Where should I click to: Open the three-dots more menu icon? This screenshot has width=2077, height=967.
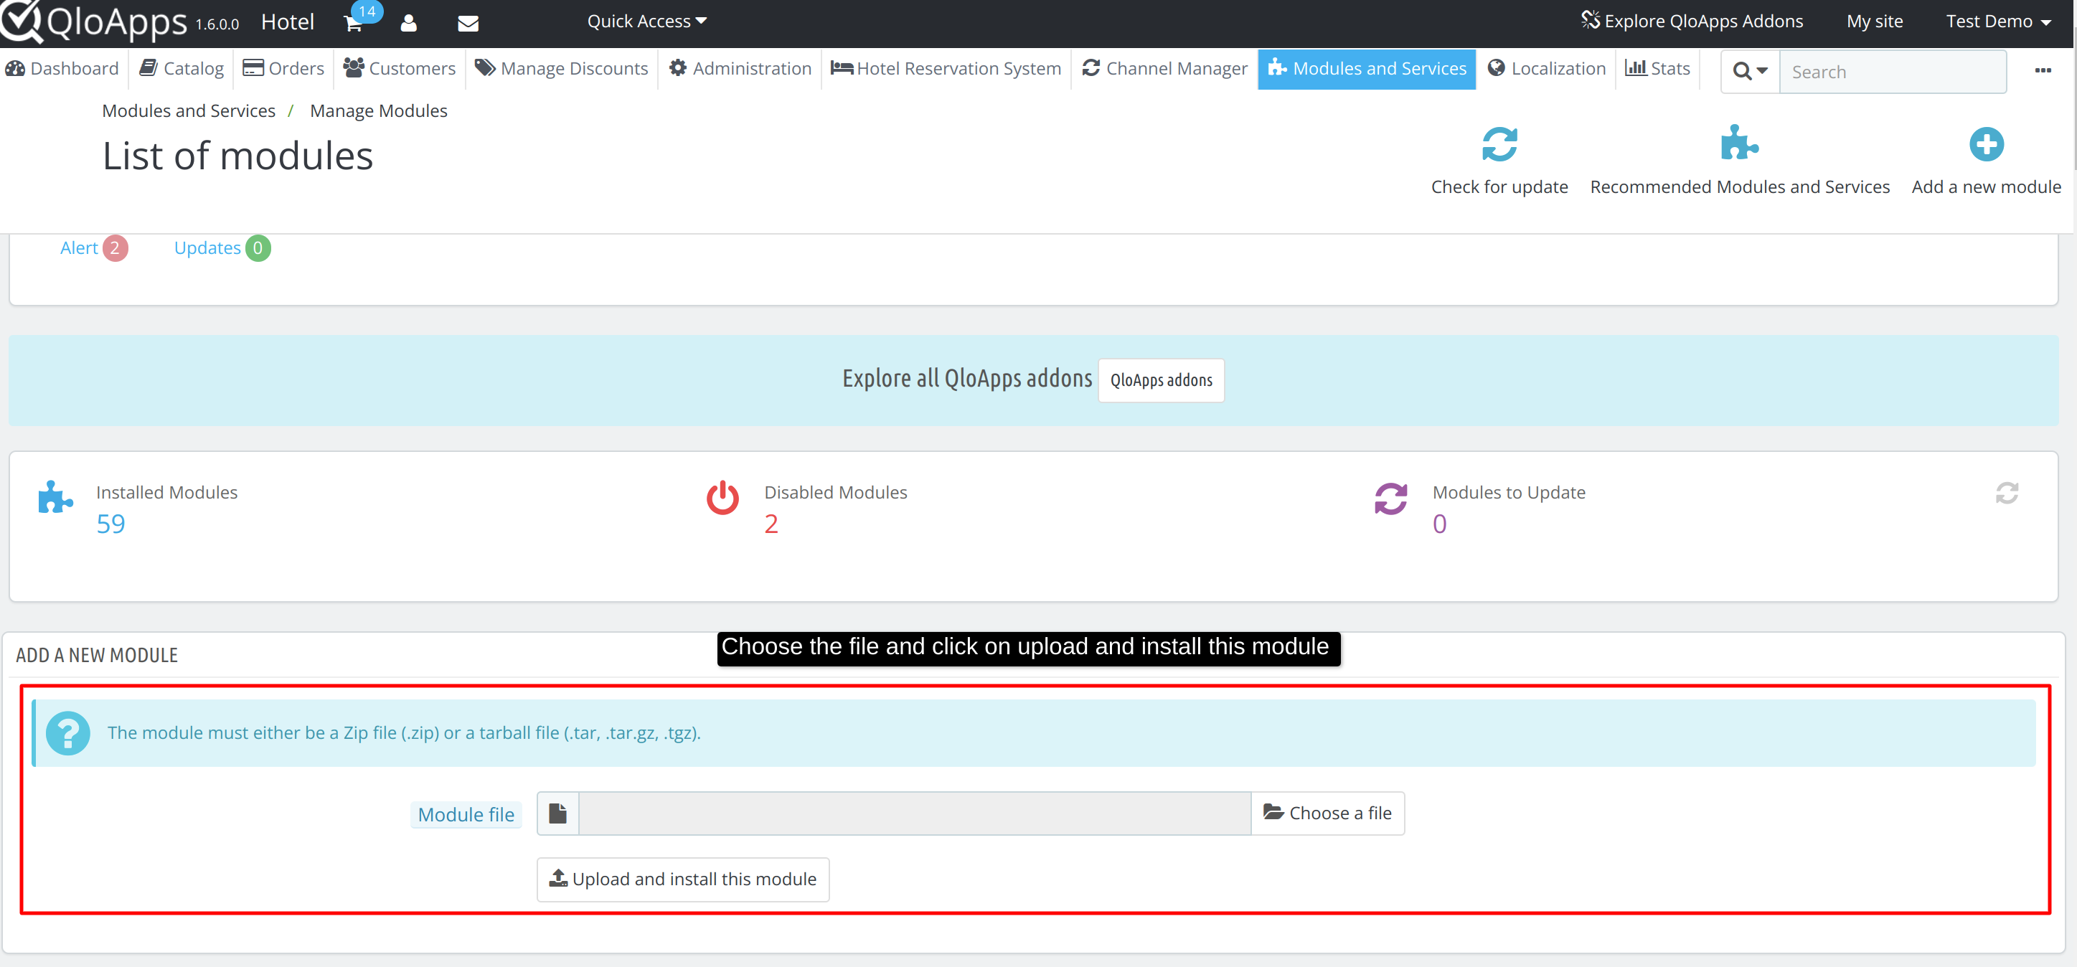coord(2043,71)
